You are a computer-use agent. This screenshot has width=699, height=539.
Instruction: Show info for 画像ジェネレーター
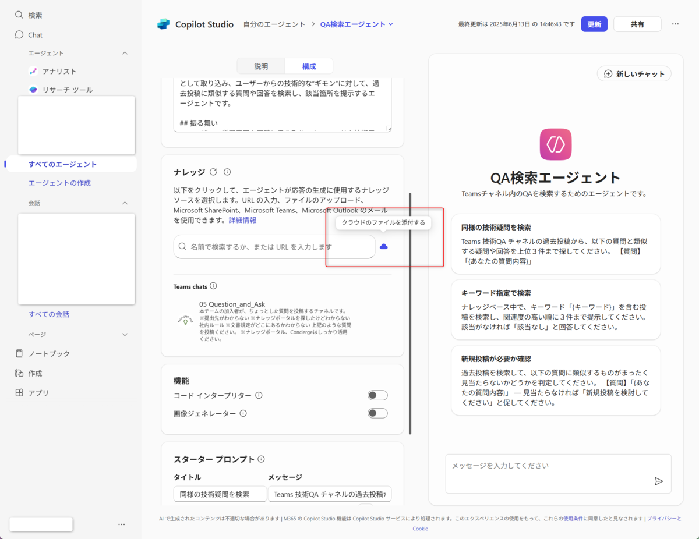pos(243,413)
